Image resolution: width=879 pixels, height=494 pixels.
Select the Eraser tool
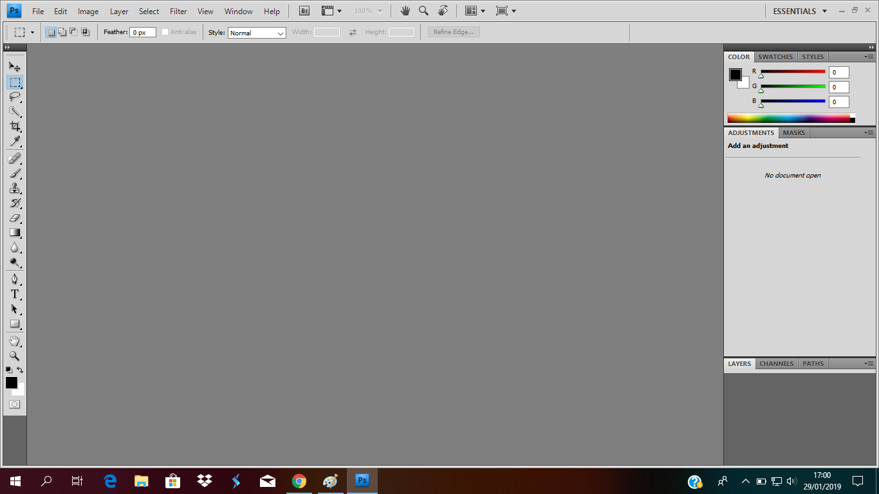pos(15,218)
